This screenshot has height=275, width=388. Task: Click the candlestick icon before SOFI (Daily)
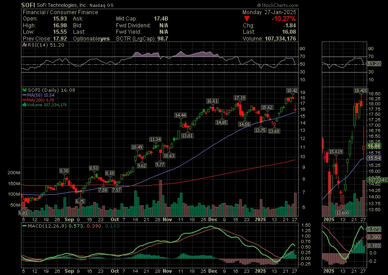click(25, 90)
